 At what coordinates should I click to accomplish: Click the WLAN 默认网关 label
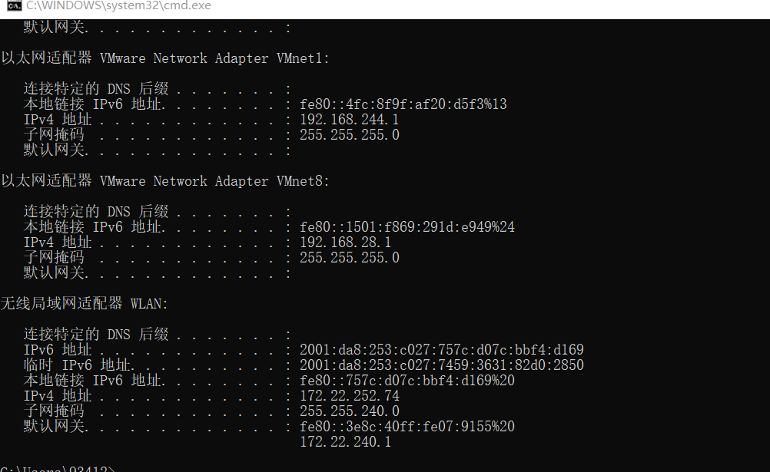(55, 427)
